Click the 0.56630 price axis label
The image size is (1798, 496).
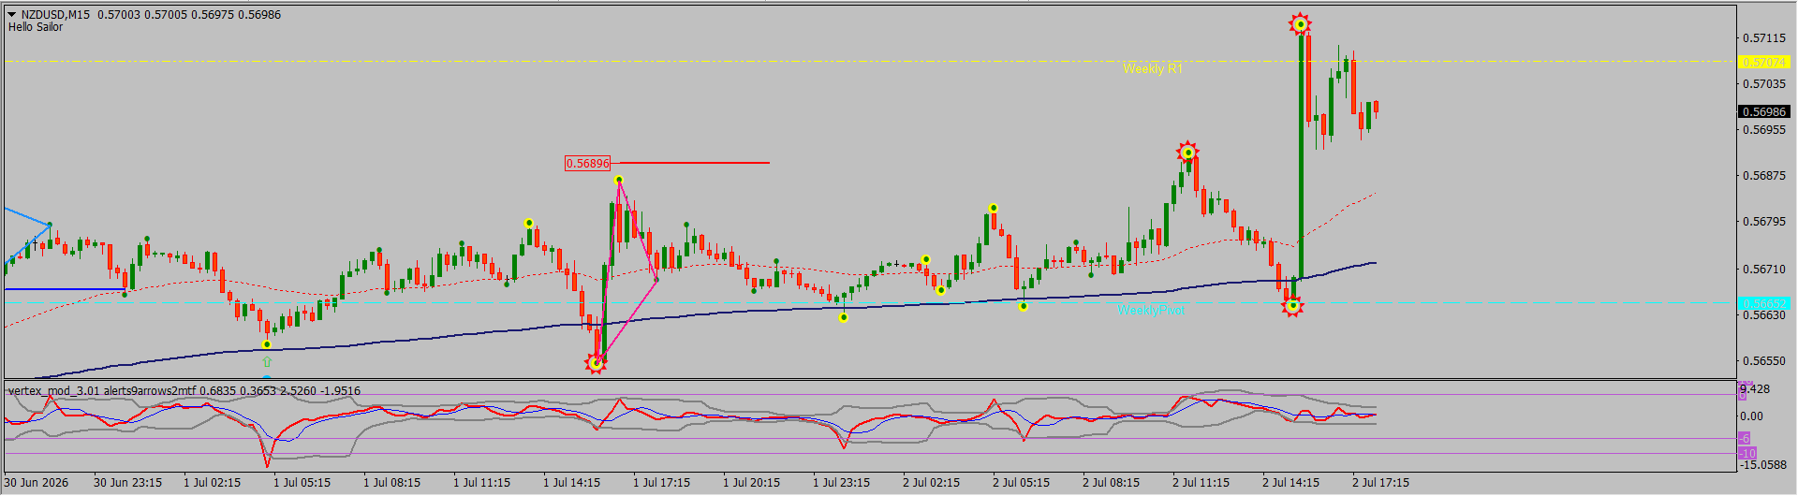click(x=1764, y=315)
